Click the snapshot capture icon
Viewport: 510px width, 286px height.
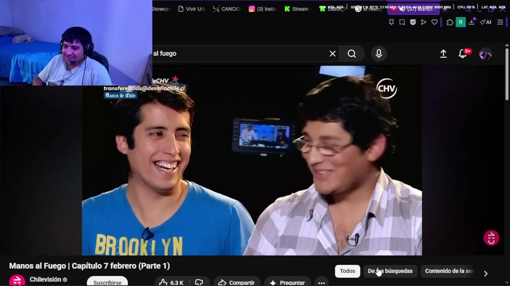(402, 22)
